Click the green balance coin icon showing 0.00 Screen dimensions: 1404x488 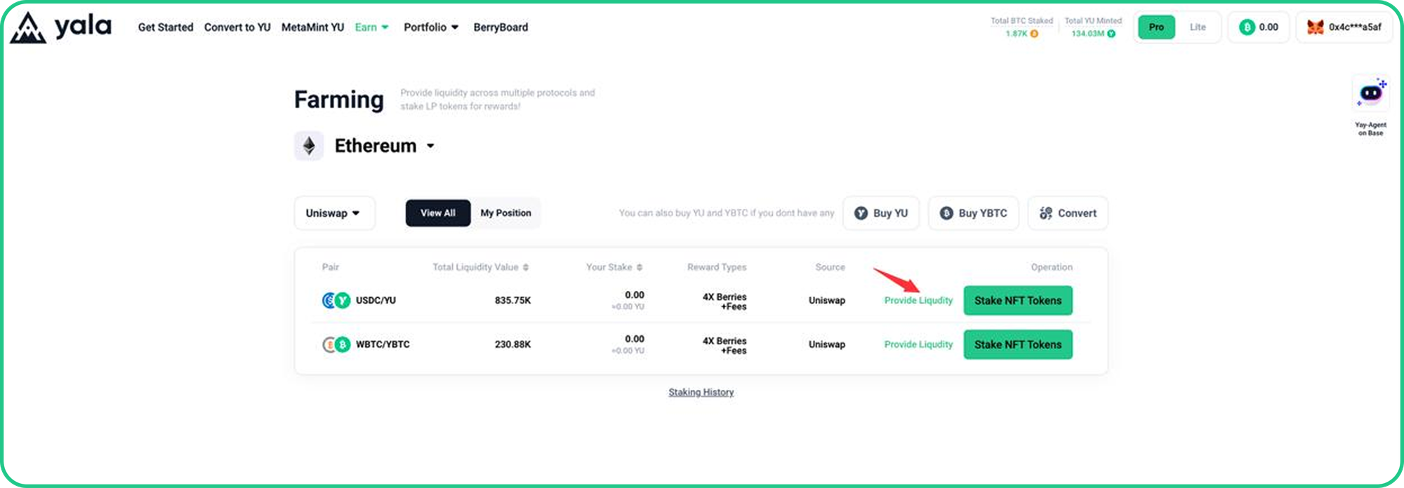(1247, 27)
